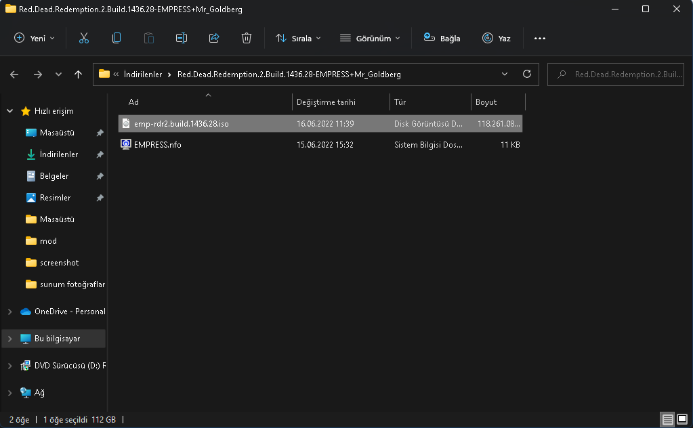Click the Cut (scissors) toolbar icon
The height and width of the screenshot is (428, 693).
click(x=83, y=39)
